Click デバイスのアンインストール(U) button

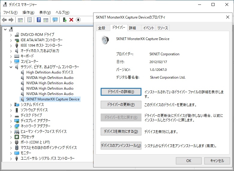(121, 145)
